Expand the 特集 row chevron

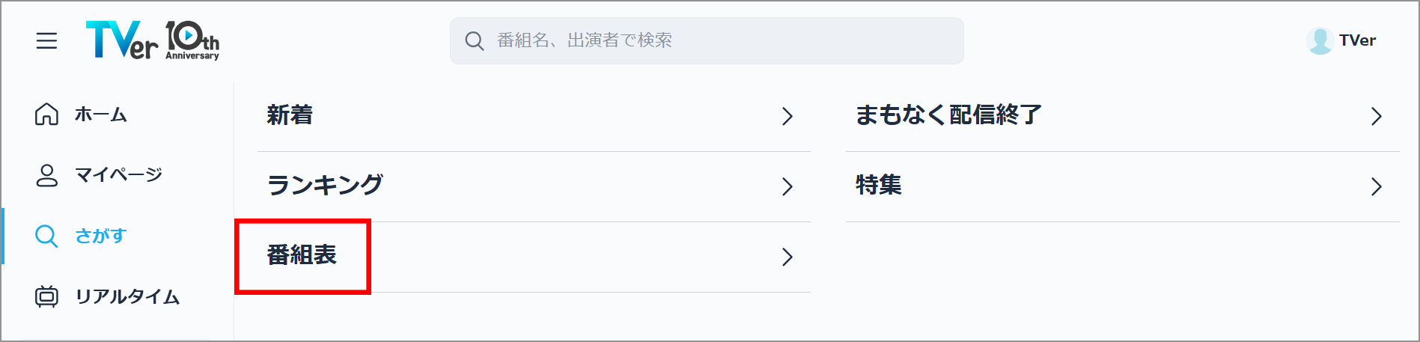[1376, 186]
